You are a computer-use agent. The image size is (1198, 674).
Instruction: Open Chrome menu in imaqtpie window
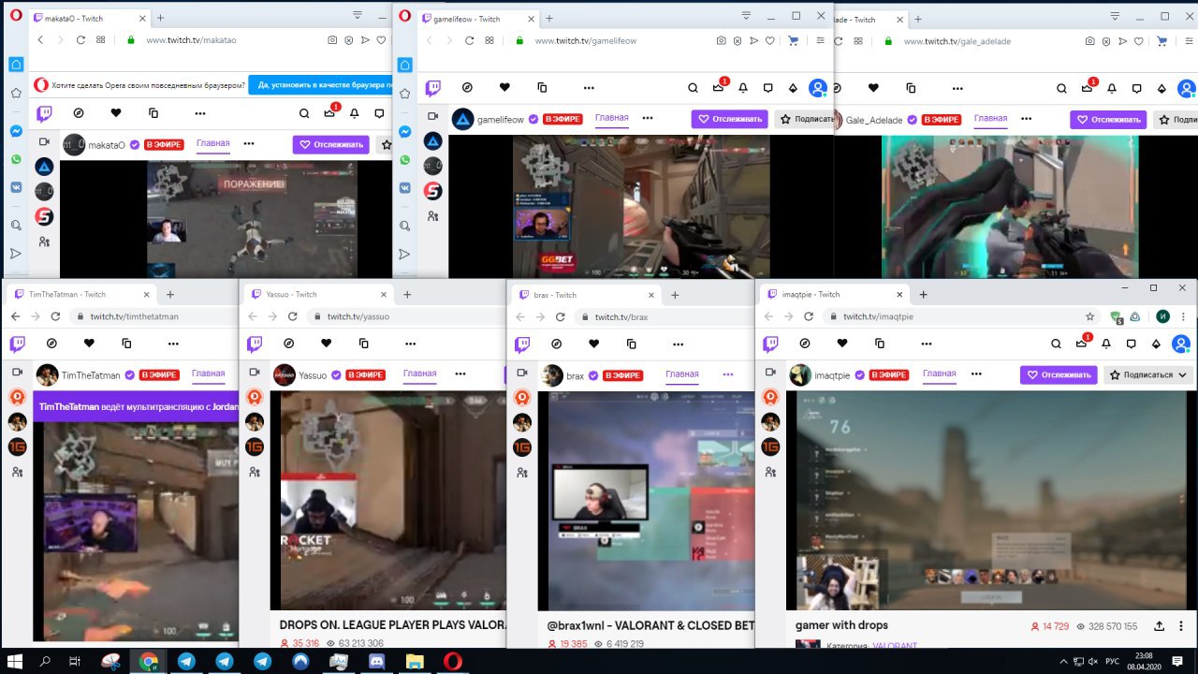1185,316
